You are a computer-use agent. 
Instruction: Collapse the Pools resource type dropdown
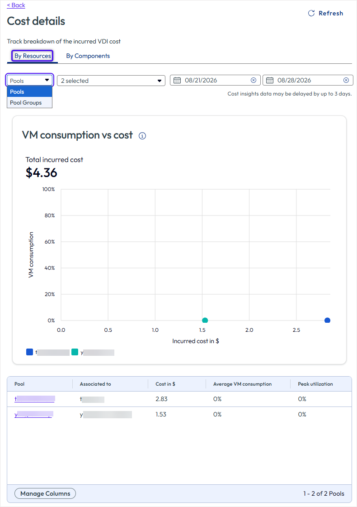click(30, 81)
